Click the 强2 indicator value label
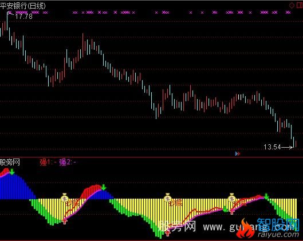Viewport: 303px width, 241px height. coord(68,162)
